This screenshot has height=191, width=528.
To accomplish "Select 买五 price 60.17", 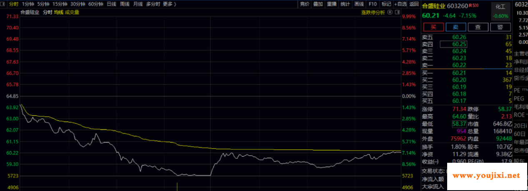I will point(459,100).
